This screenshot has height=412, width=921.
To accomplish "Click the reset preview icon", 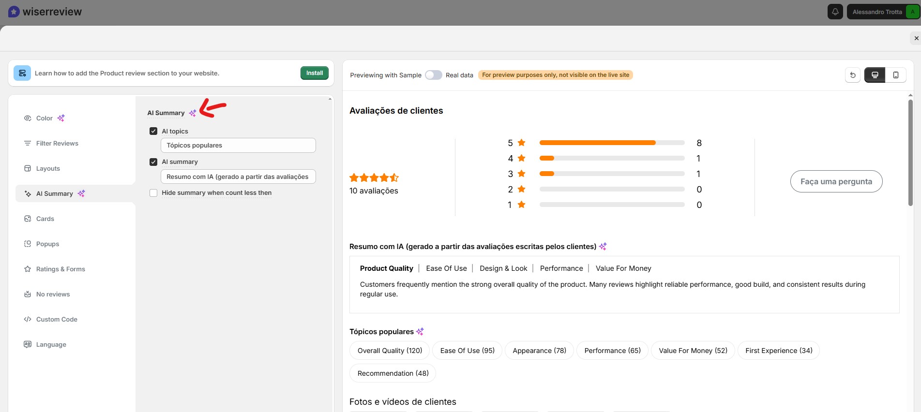I will pos(853,75).
